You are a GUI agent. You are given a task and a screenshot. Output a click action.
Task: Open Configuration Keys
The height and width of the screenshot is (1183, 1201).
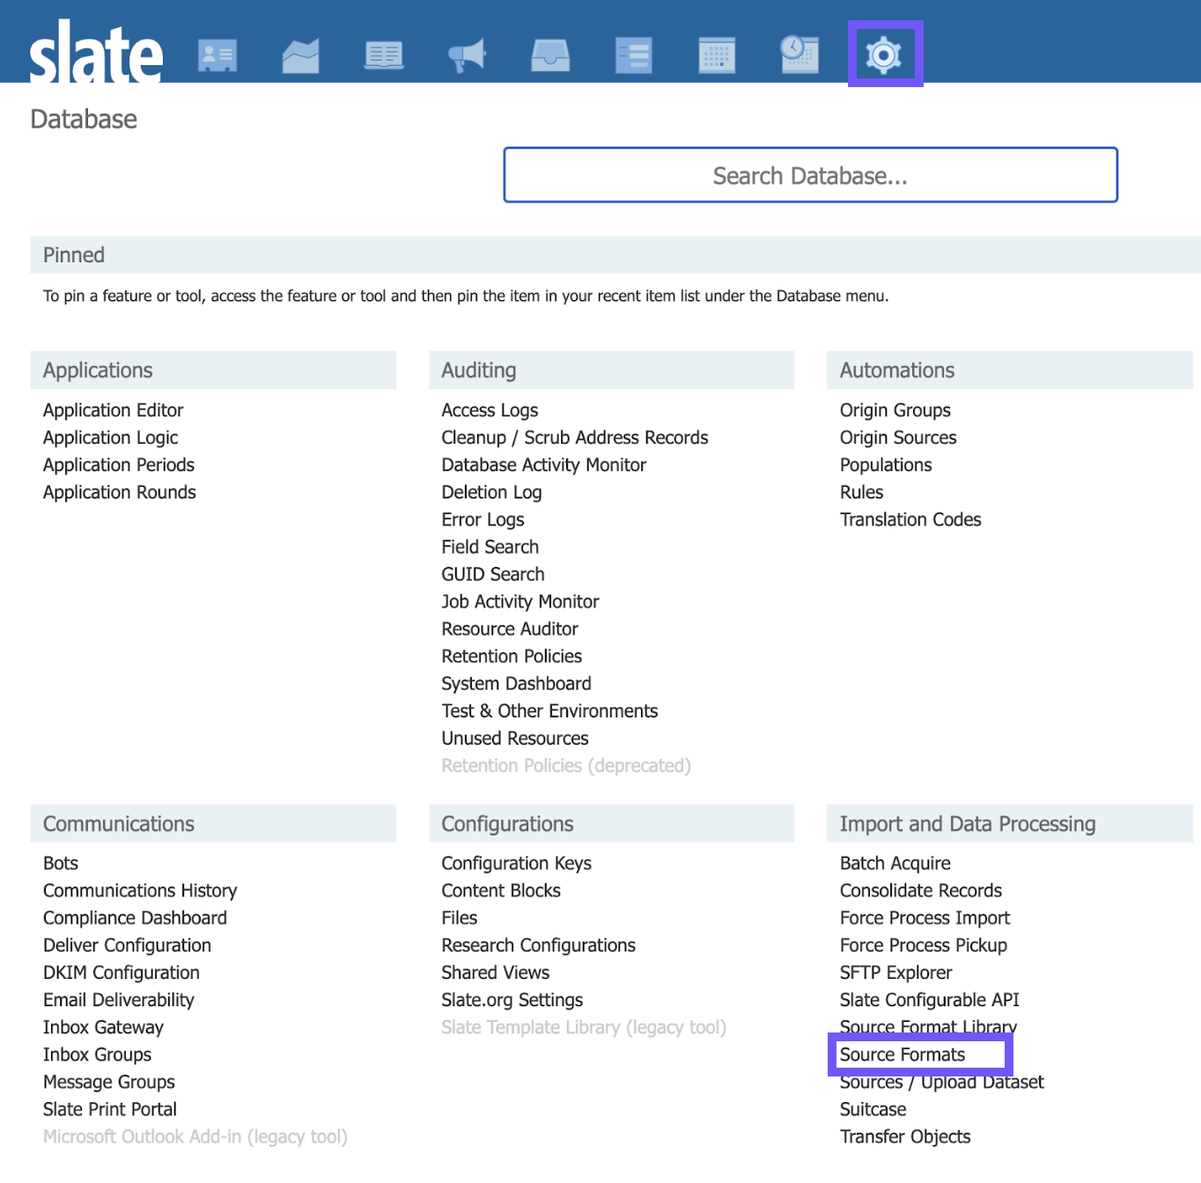[517, 863]
